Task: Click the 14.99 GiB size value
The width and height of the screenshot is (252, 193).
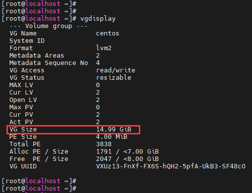Action: 114,129
